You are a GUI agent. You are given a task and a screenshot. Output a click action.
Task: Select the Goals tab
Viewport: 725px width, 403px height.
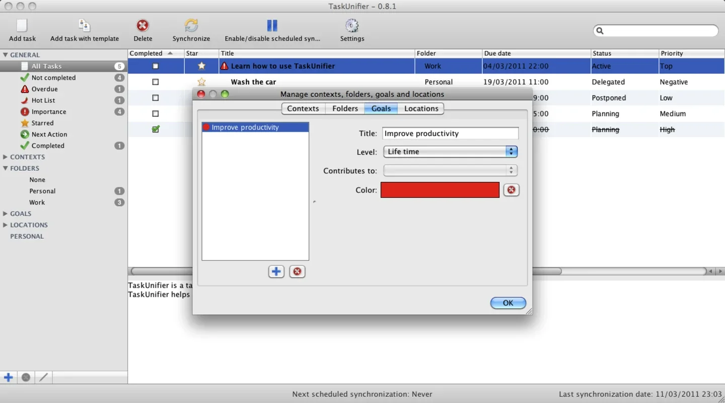tap(381, 108)
